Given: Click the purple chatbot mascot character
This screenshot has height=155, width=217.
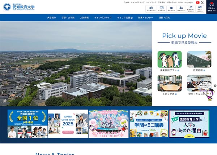Looking at the screenshot, I should click(x=210, y=94).
